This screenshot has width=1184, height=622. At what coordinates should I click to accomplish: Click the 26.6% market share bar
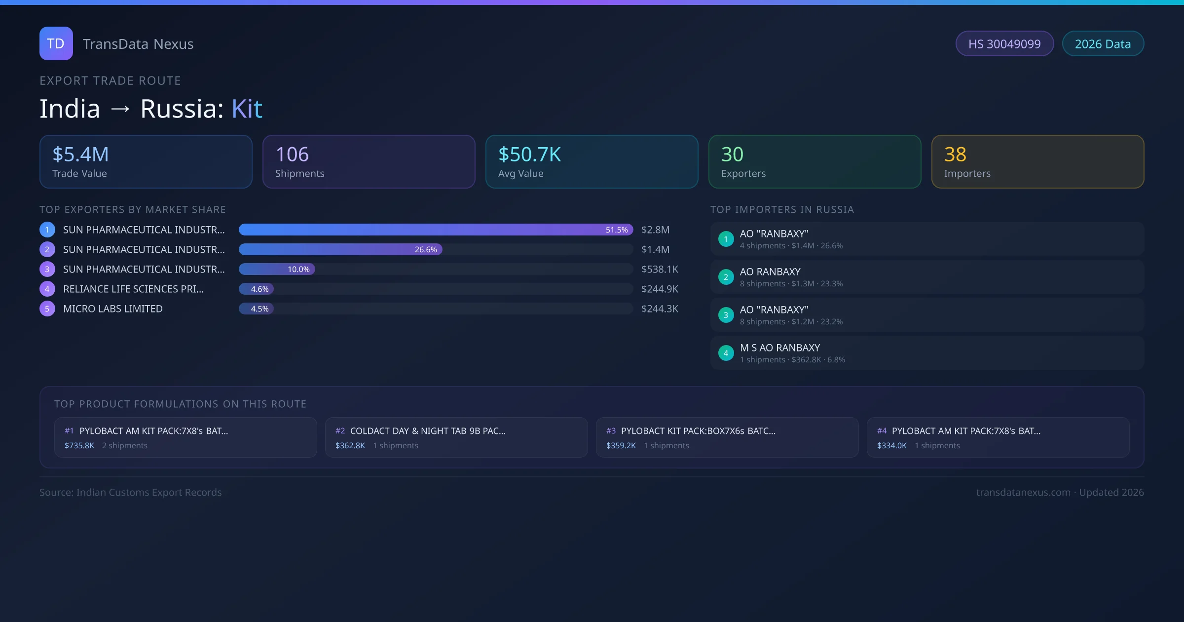click(x=340, y=249)
